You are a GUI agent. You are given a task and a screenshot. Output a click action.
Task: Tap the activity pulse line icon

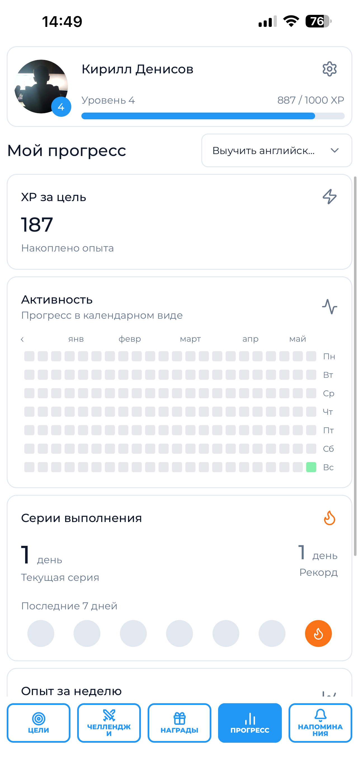point(329,307)
